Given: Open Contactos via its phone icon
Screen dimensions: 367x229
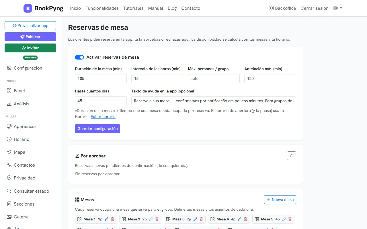Looking at the screenshot, I should point(9,165).
